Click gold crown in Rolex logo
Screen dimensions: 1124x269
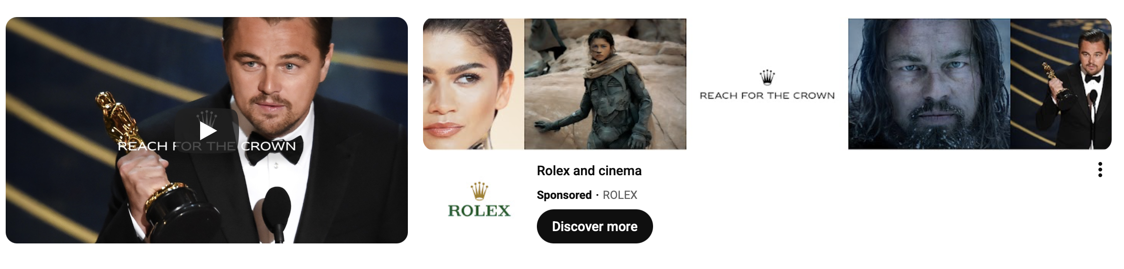click(x=479, y=191)
